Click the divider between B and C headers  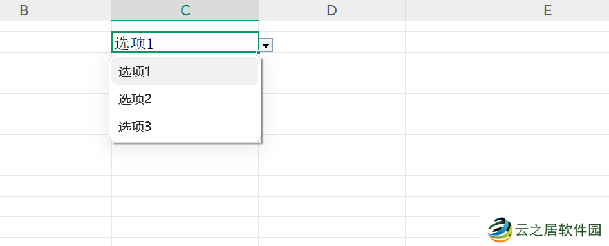tap(111, 10)
